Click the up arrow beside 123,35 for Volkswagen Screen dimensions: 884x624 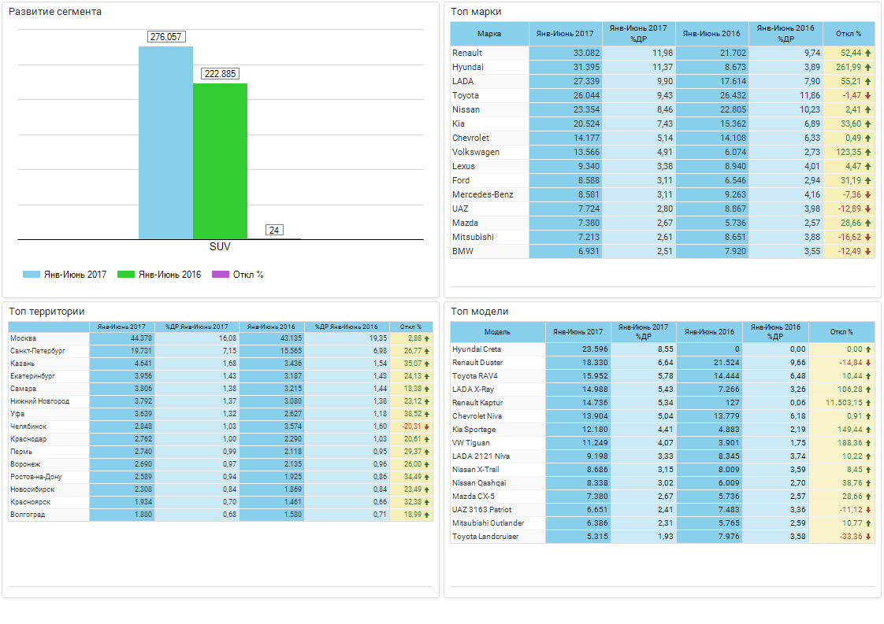click(x=867, y=152)
